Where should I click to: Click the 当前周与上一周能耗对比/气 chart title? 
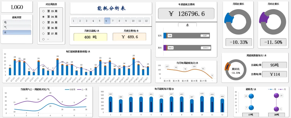[x=35, y=89]
